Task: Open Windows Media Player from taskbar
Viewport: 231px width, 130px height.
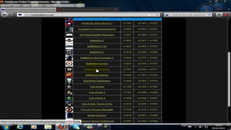Action: (x=34, y=127)
